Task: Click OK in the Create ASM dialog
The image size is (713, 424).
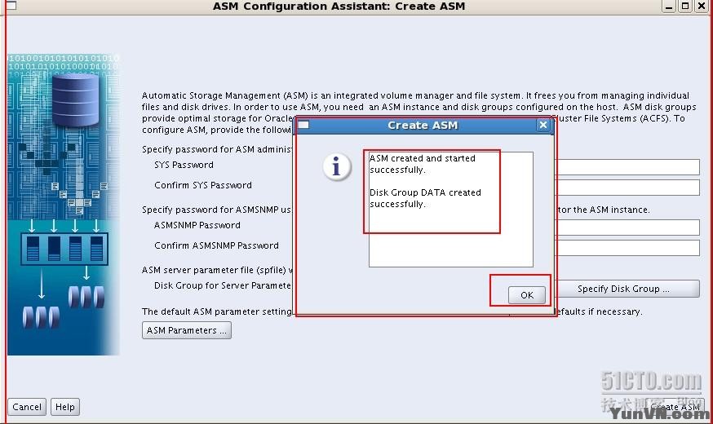Action: (526, 295)
